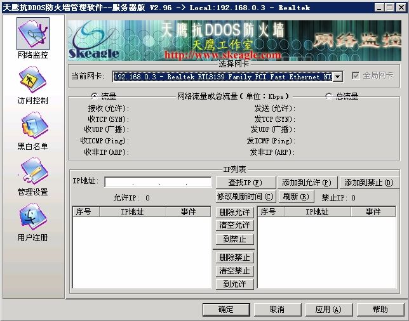
Task: Click the 添加到禁止 (D) button
Action: pos(369,183)
